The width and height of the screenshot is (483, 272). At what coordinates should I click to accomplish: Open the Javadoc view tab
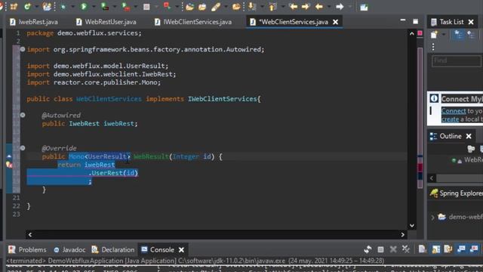pos(69,249)
